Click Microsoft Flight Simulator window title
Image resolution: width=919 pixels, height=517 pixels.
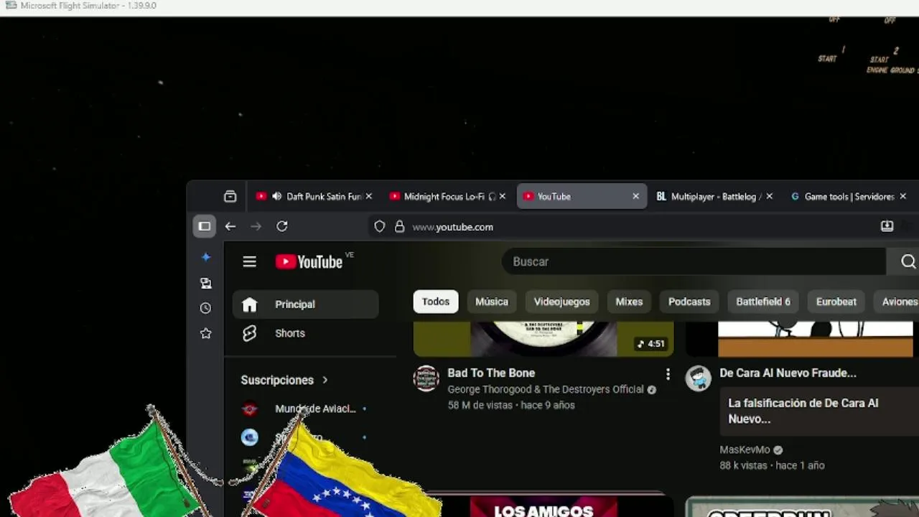(88, 6)
